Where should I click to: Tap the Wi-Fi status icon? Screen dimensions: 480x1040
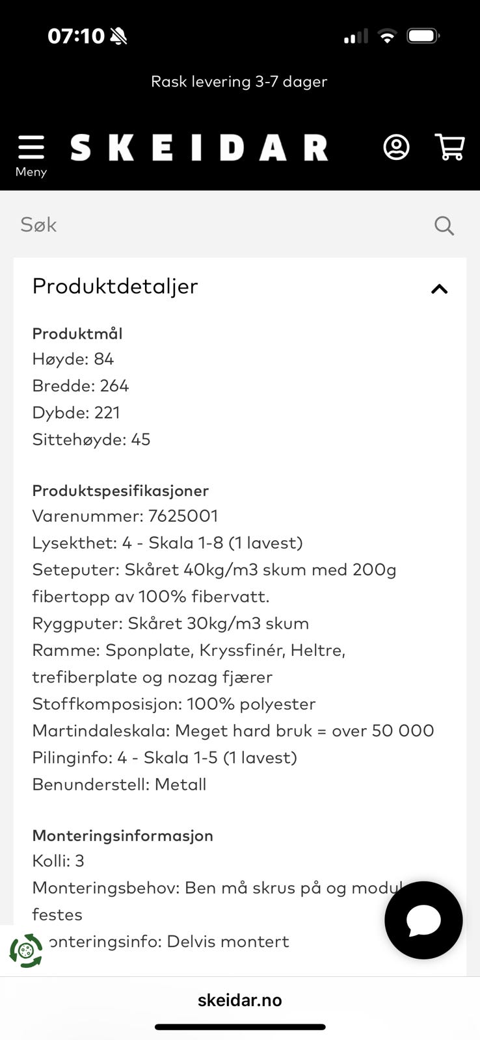[x=387, y=36]
